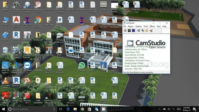
Task: Open the Action Center notifications icon
Action: [x=195, y=109]
